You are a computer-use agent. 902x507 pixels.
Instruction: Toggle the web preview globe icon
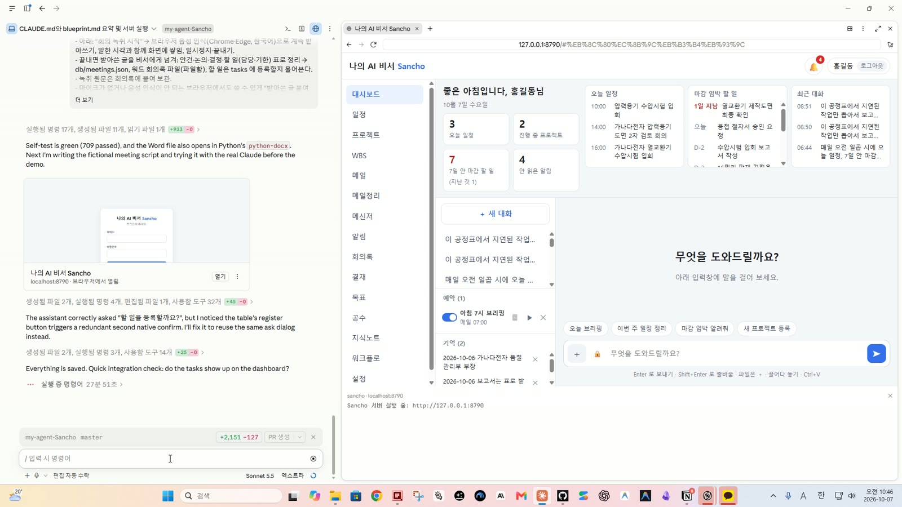click(x=316, y=29)
